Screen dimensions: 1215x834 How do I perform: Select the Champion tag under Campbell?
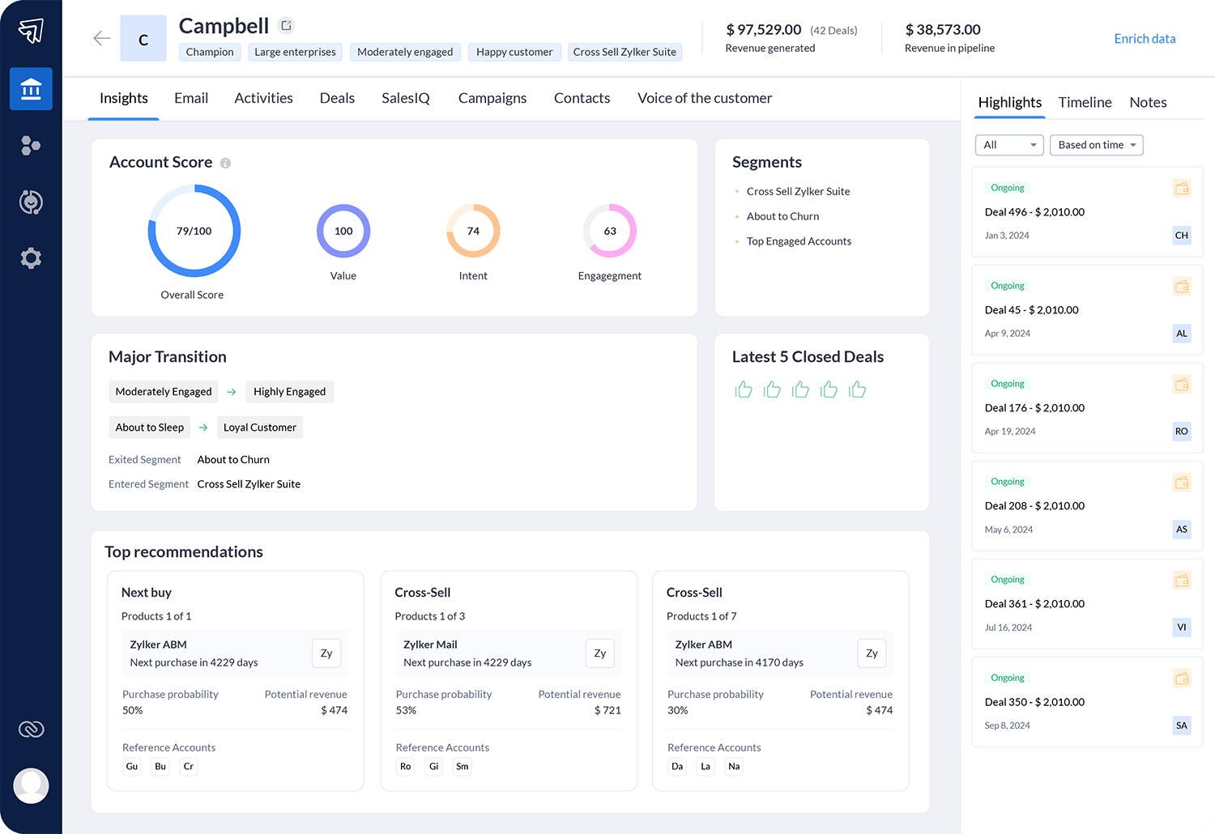pyautogui.click(x=209, y=52)
